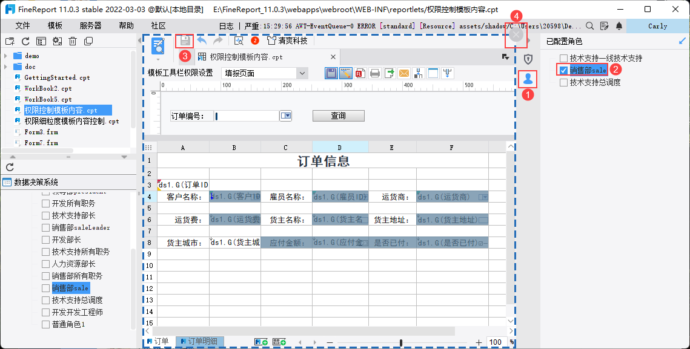The height and width of the screenshot is (349, 690).
Task: Check the 开发部长 checkbox in role list
Action: tap(45, 240)
